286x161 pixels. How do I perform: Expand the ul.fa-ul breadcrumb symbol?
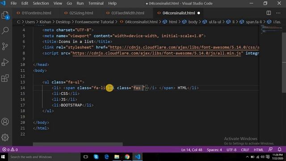coord(214,22)
